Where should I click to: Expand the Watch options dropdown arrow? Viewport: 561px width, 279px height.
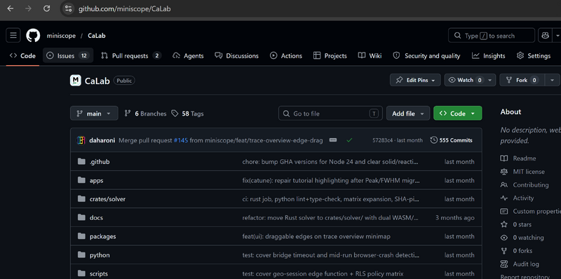click(490, 80)
